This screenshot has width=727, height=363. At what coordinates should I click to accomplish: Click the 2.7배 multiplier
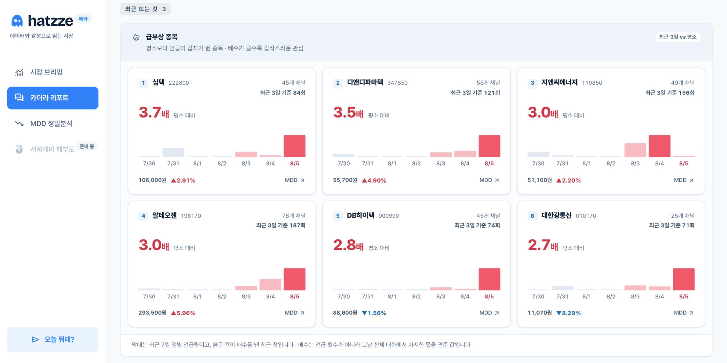[543, 245]
